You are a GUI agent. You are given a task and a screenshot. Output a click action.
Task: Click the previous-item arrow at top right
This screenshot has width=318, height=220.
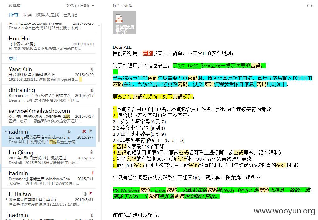[307, 6]
